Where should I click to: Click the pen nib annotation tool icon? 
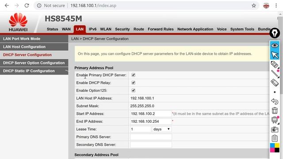coord(275,33)
